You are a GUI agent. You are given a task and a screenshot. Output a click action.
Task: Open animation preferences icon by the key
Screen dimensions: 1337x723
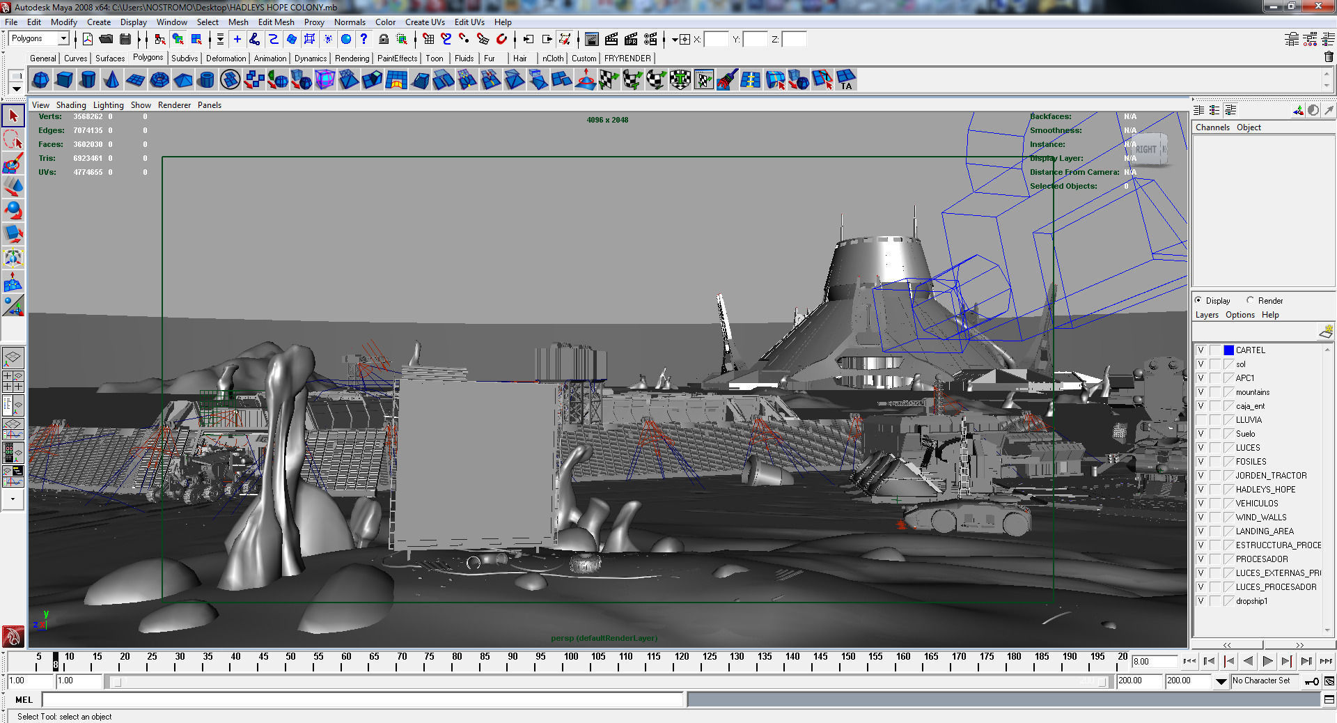1329,681
